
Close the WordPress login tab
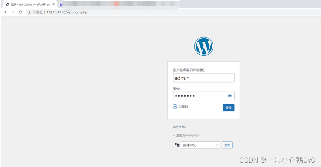[x=53, y=4]
